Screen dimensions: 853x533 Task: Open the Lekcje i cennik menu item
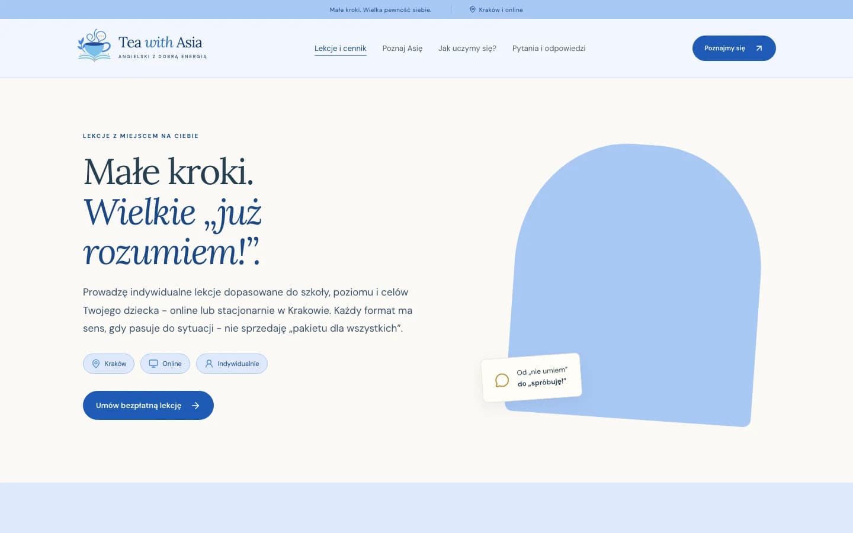[x=341, y=49]
